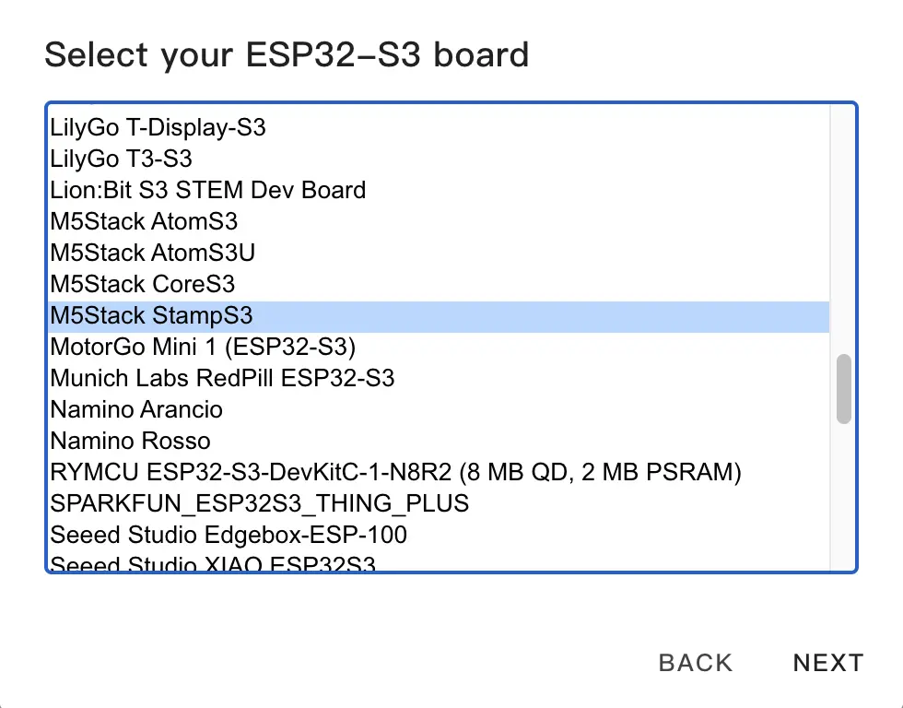Screen dimensions: 903x708
Task: Click scrollbar track above the thumb
Action: click(843, 230)
